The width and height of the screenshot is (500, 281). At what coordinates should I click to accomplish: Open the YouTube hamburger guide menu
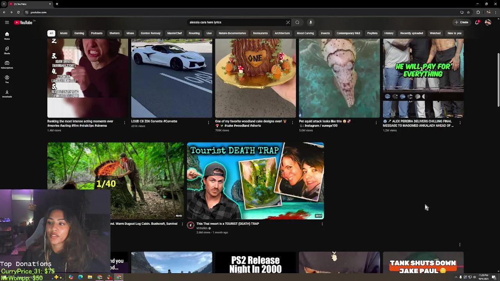coord(7,22)
